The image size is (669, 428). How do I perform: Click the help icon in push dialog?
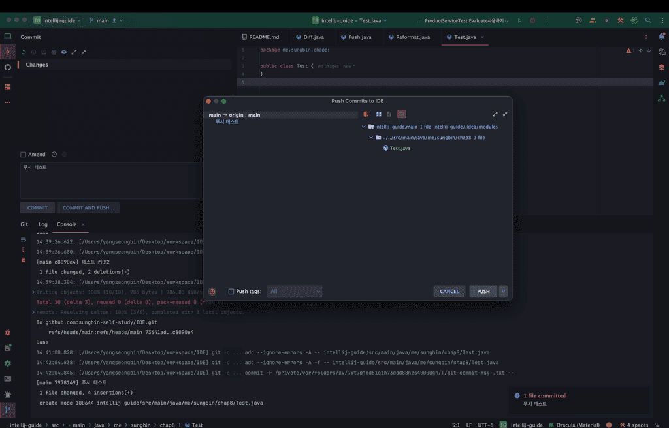coord(212,292)
